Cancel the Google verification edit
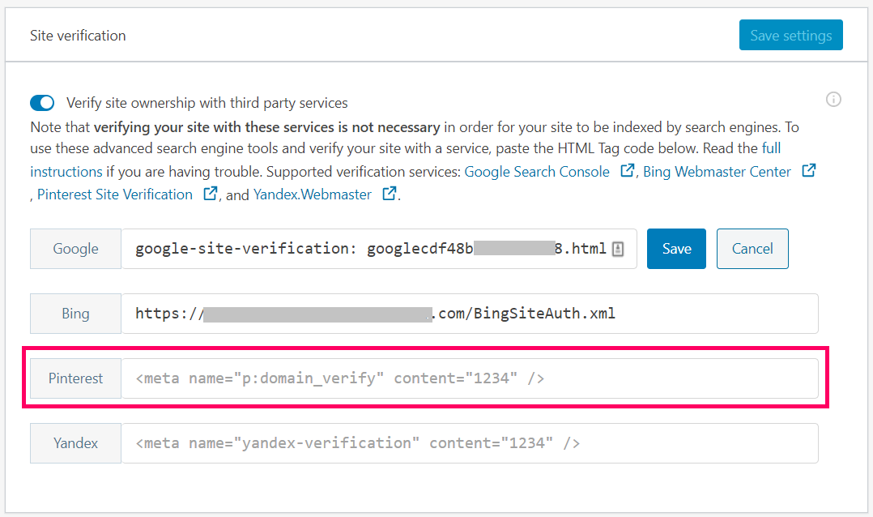The image size is (873, 517). [752, 249]
